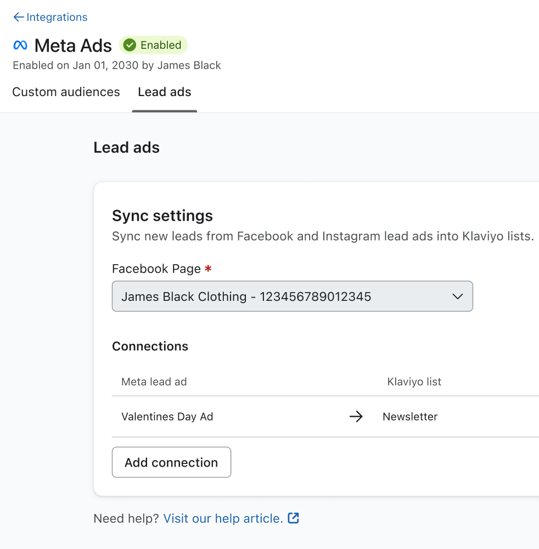Switch to the Custom audiences tab
539x549 pixels.
[x=66, y=92]
